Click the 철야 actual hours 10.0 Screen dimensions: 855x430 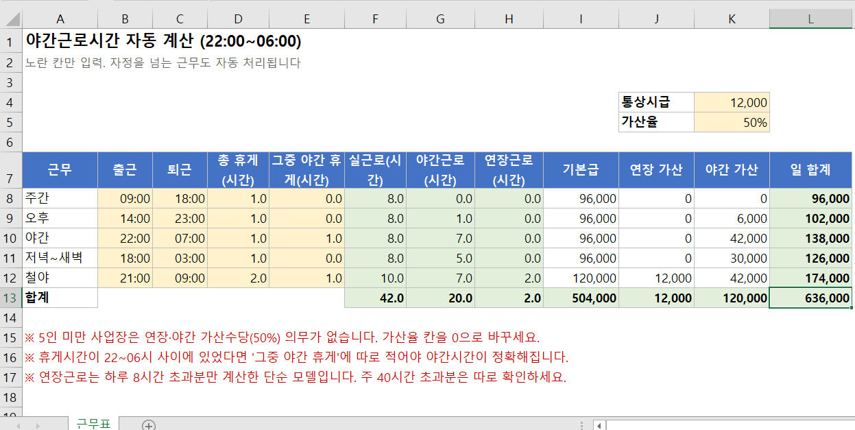[x=375, y=278]
